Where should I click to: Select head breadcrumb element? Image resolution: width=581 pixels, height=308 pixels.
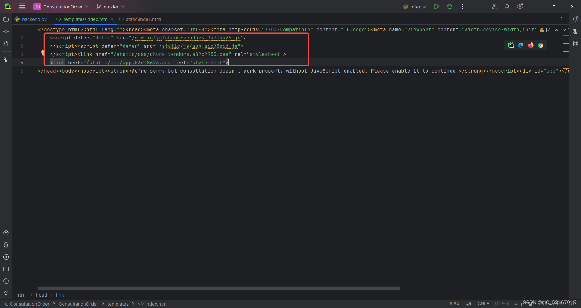(x=41, y=295)
